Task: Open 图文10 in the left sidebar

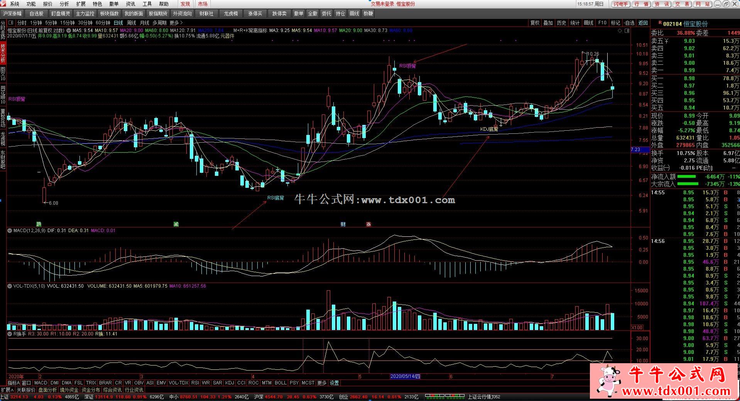Action: [x=3, y=74]
